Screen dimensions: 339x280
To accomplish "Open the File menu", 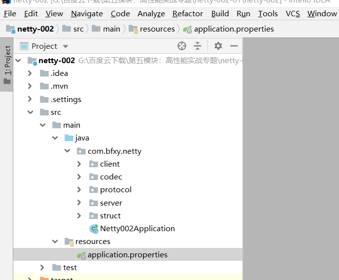I will tap(10, 14).
